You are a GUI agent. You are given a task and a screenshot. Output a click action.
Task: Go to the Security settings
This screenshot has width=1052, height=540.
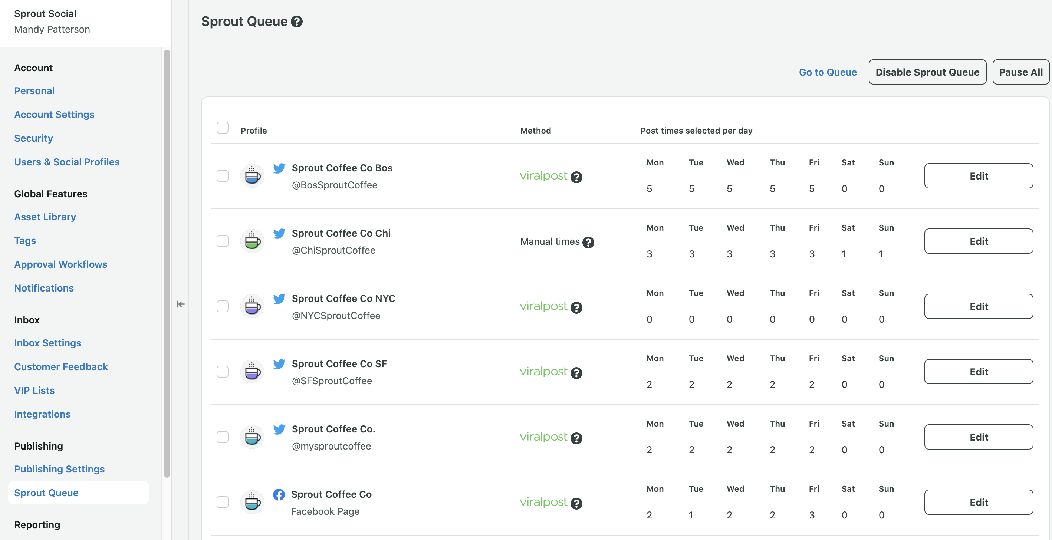[33, 138]
